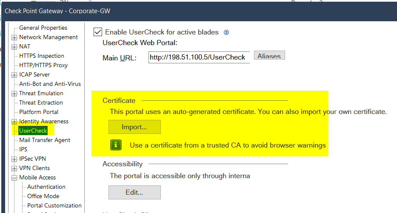The width and height of the screenshot is (397, 213).
Task: Open IPS page in the tree
Action: (x=23, y=150)
